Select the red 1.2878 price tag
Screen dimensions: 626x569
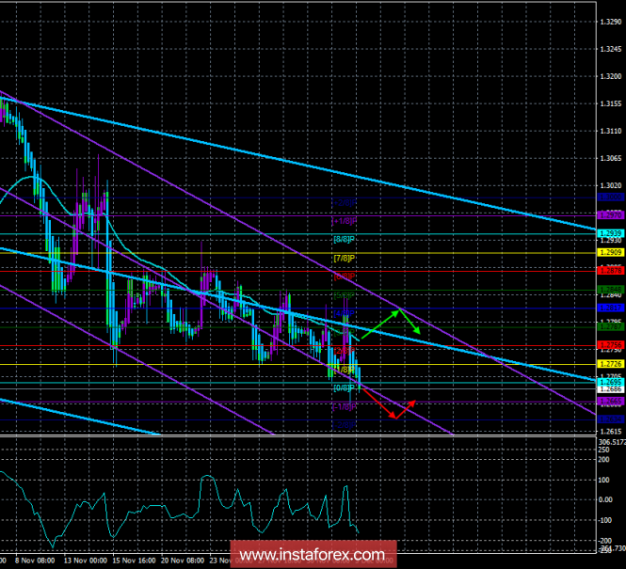pyautogui.click(x=611, y=270)
